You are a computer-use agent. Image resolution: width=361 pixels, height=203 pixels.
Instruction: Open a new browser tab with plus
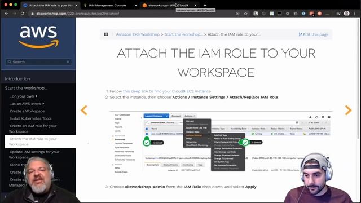(x=205, y=5)
